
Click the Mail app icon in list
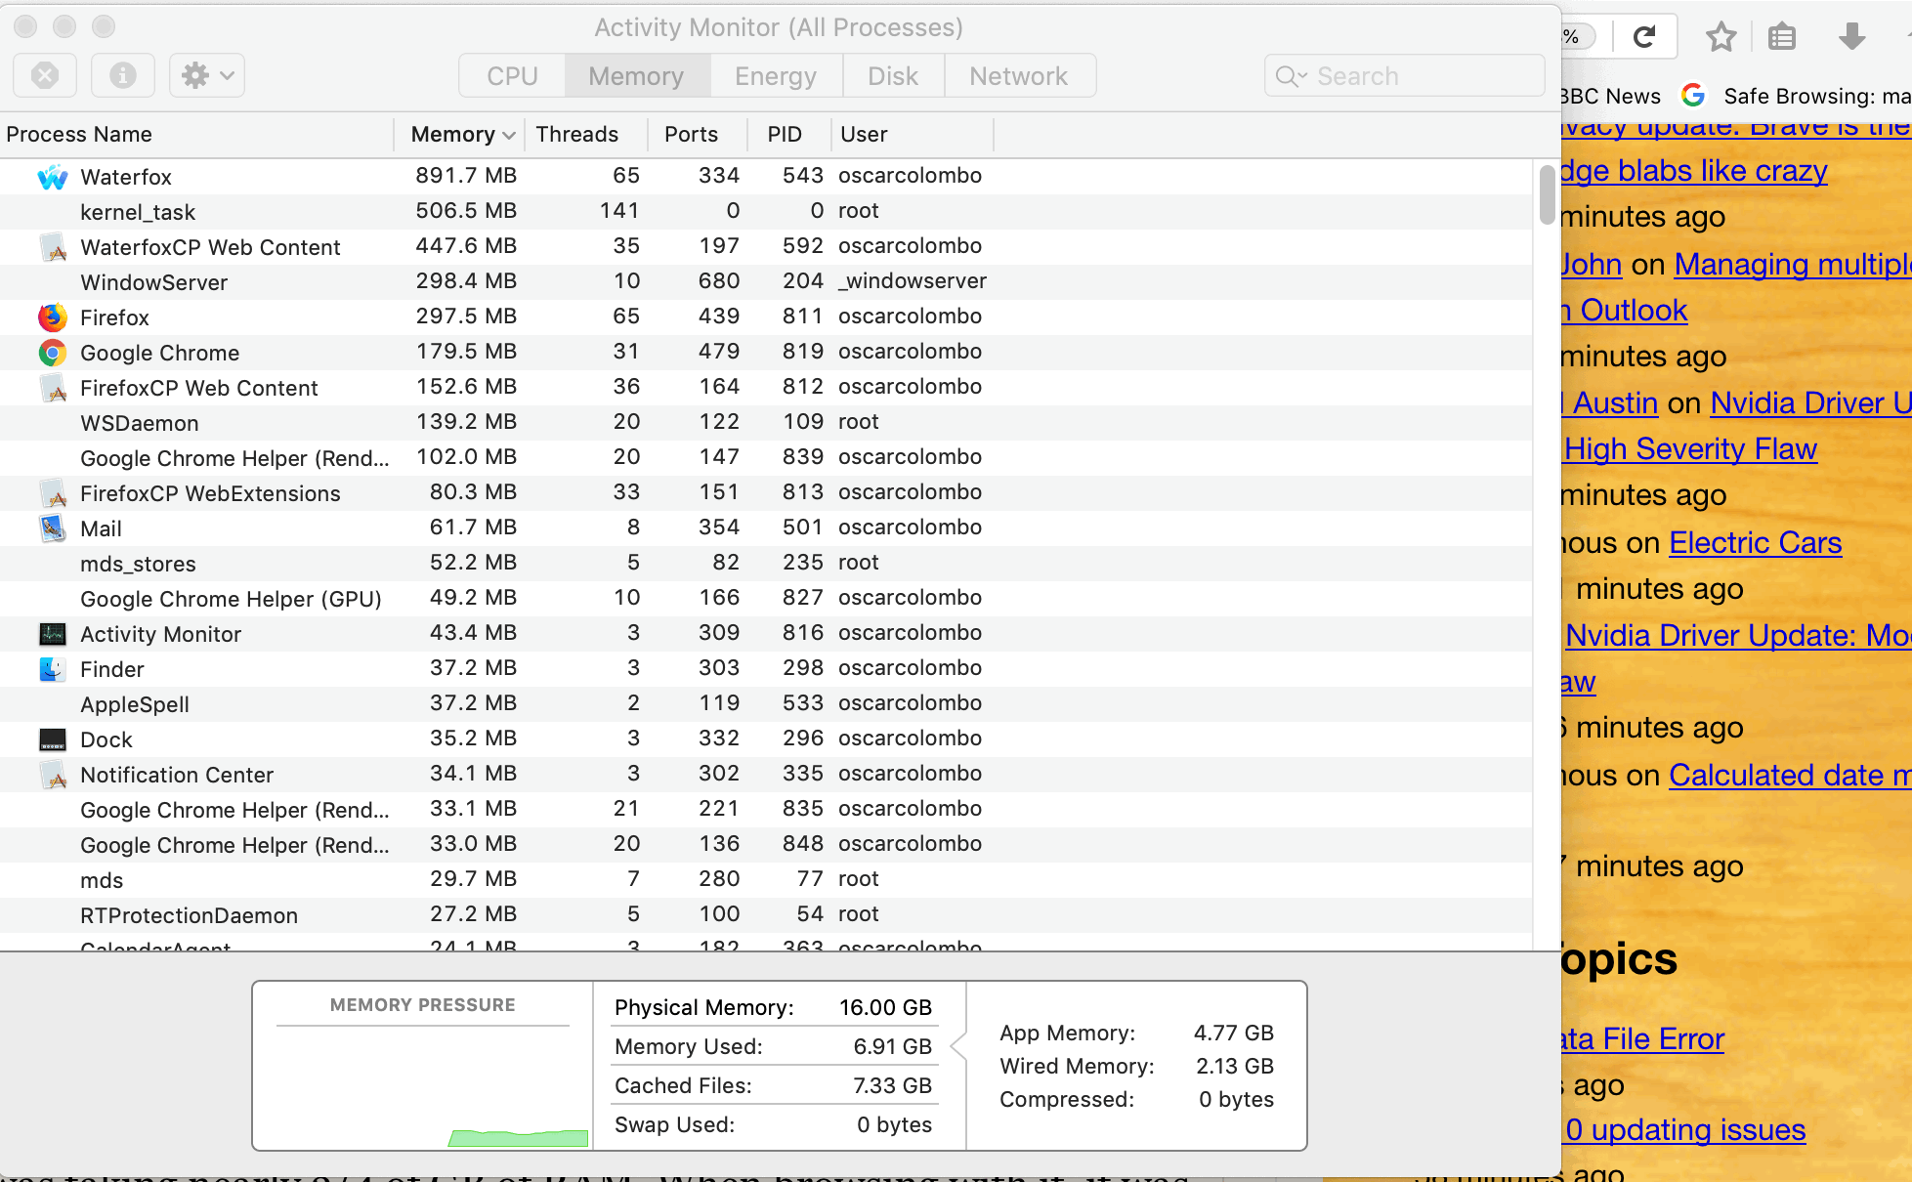point(52,528)
